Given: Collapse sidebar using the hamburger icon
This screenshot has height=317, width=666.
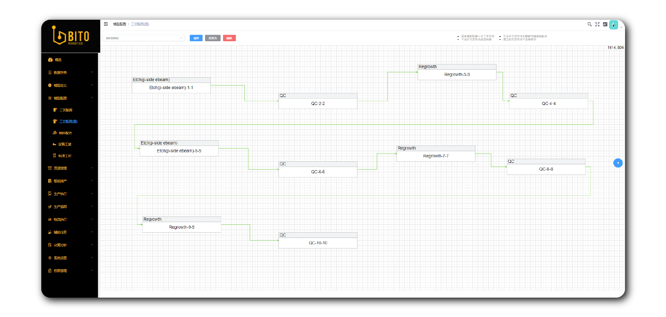Looking at the screenshot, I should click(106, 24).
